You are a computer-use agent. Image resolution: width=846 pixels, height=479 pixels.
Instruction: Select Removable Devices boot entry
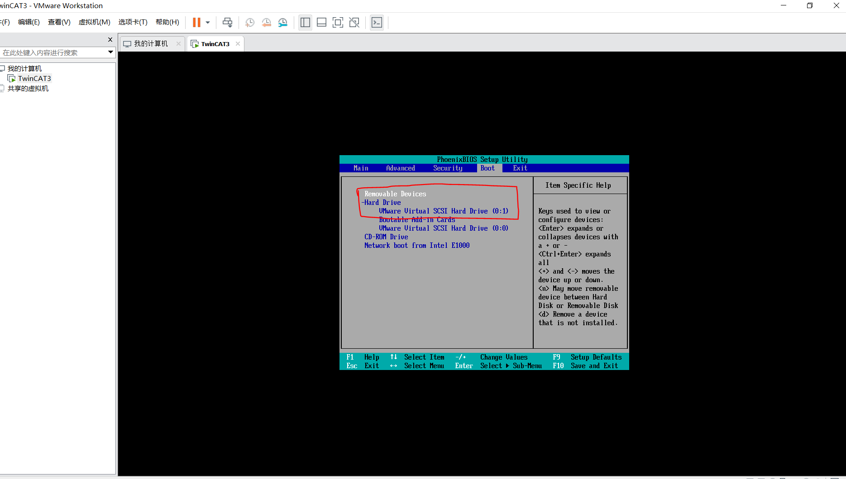[395, 194]
